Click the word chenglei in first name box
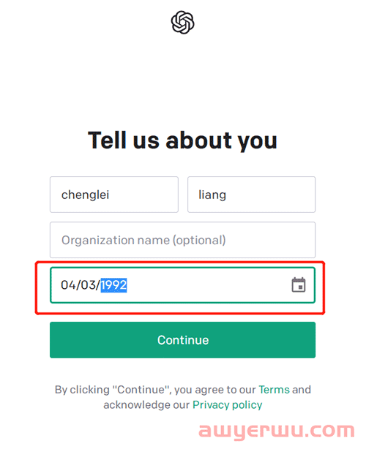Screen dimensions: 366x449 (85, 195)
